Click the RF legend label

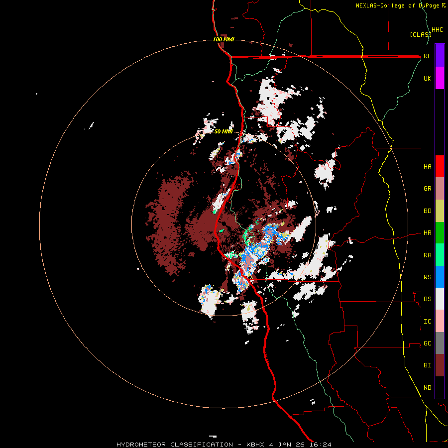point(427,56)
